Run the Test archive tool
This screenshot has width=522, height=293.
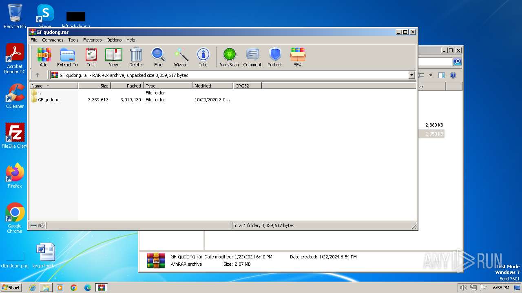91,57
